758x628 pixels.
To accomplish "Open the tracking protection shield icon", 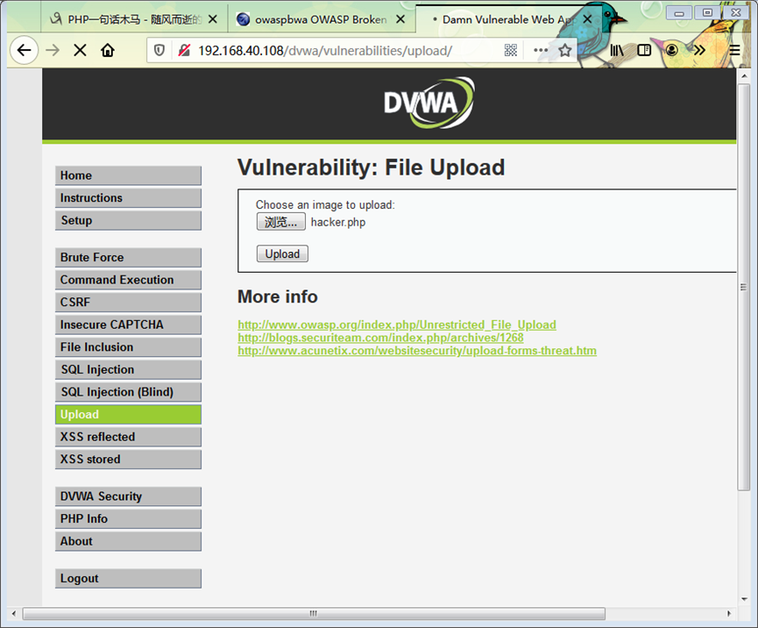I will coord(159,50).
